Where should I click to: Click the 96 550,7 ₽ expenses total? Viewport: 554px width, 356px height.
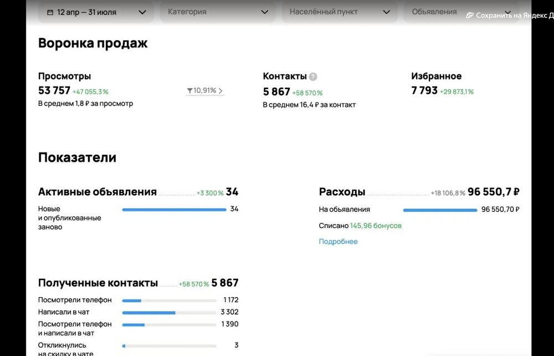point(493,192)
